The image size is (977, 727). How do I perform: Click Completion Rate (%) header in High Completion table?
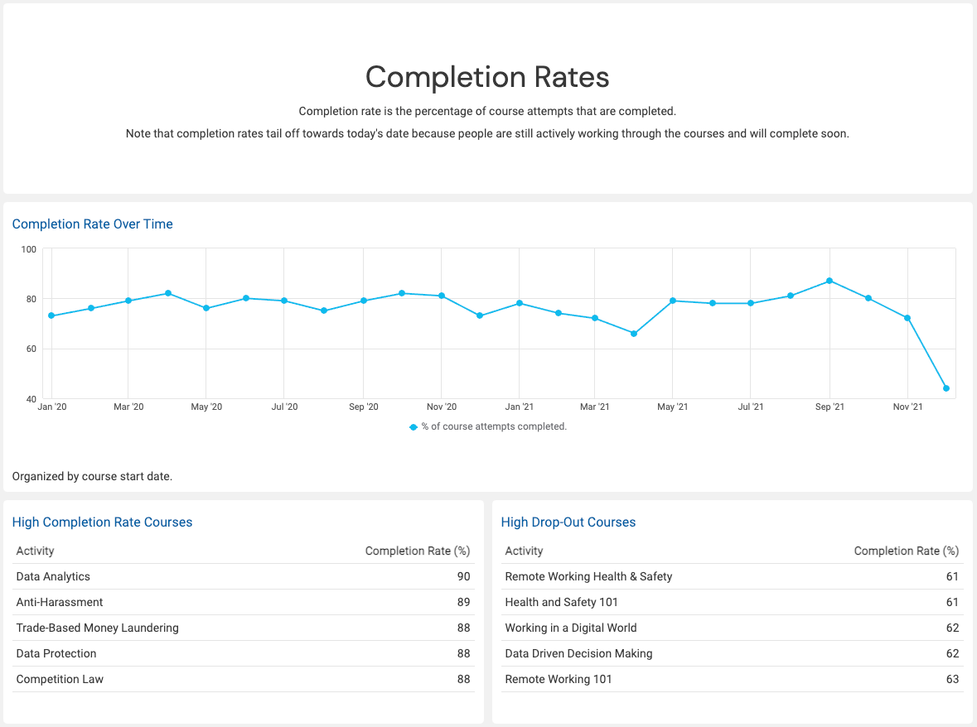[418, 551]
